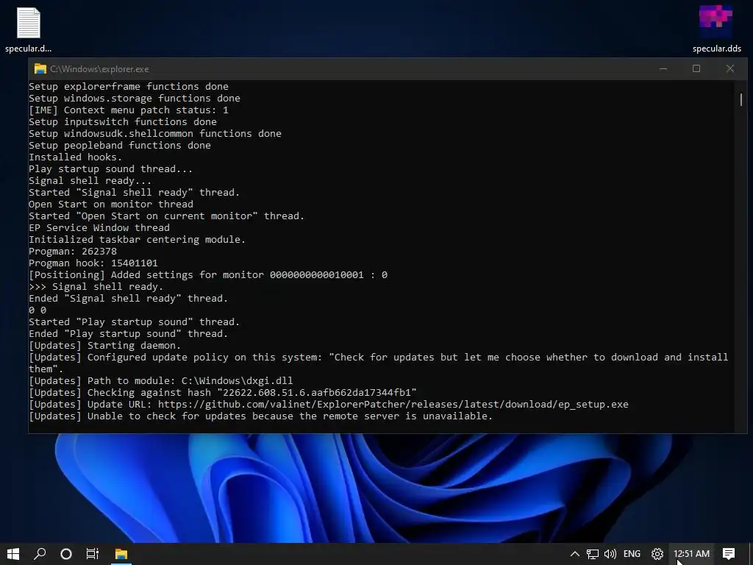
Task: Click "Setup peopleband functions done" line
Action: pyautogui.click(x=120, y=146)
